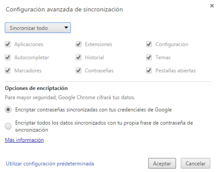216x172 pixels.
Task: Select encrypt all data with own passphrase
Action: 8,126
